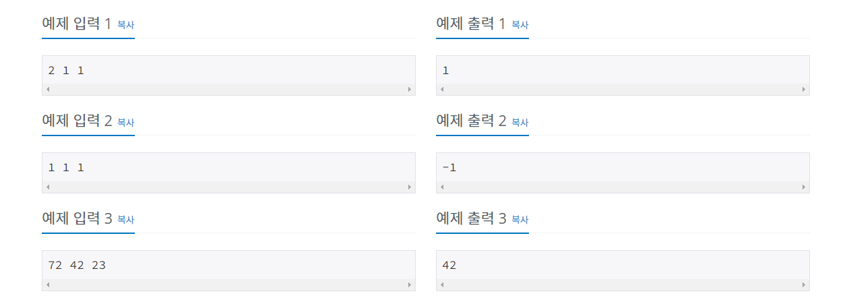Click left scroll arrow in output 3 box

(x=442, y=284)
